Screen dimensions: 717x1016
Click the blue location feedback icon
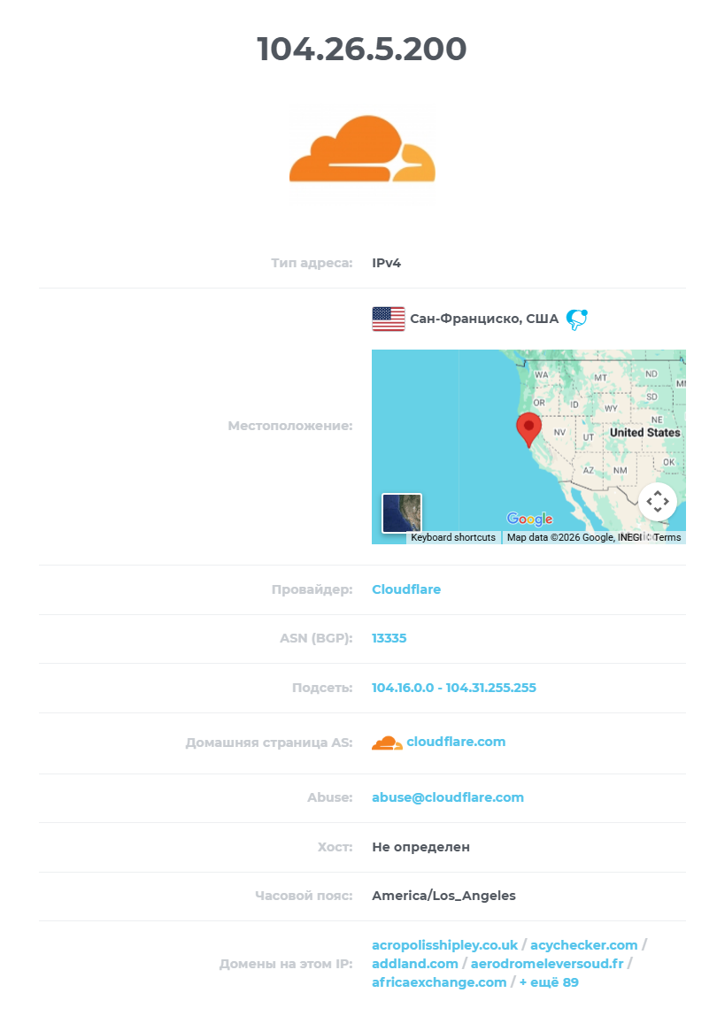click(576, 319)
